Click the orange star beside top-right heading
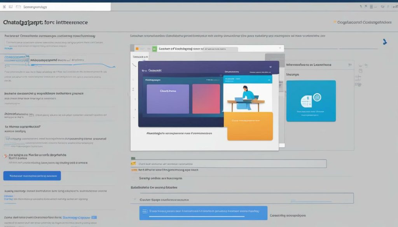398x227 pixels. (335, 23)
